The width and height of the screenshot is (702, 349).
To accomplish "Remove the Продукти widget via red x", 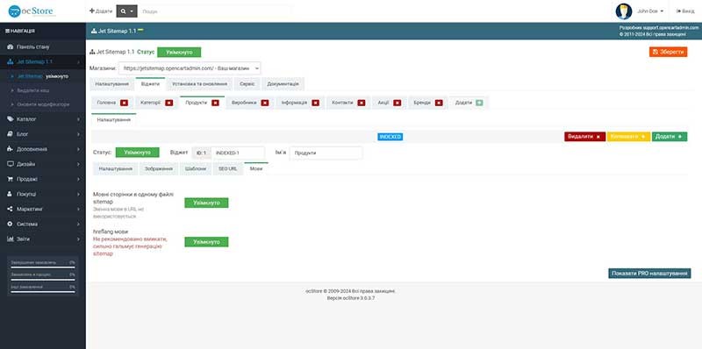I will pos(215,103).
